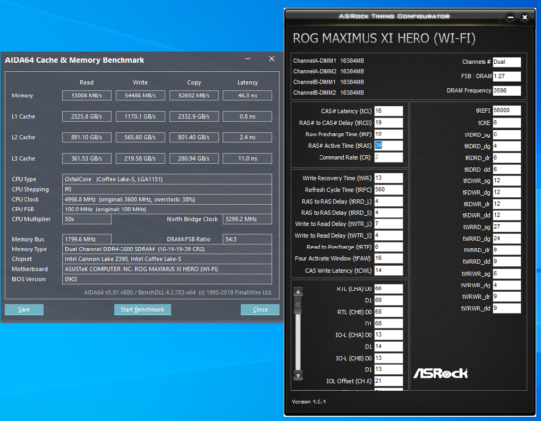
Task: Click the L3 Cache Copy value 280.94 GB/s
Action: 194,158
